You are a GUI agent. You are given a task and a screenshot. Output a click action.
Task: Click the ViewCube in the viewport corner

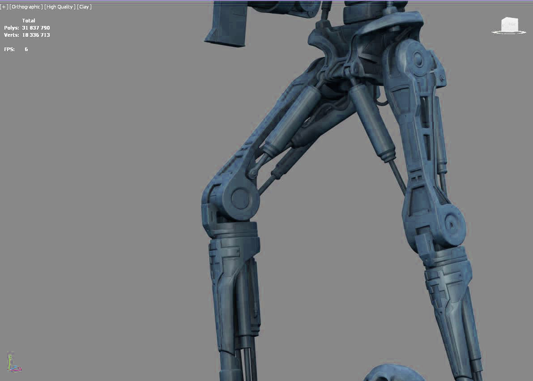(509, 26)
